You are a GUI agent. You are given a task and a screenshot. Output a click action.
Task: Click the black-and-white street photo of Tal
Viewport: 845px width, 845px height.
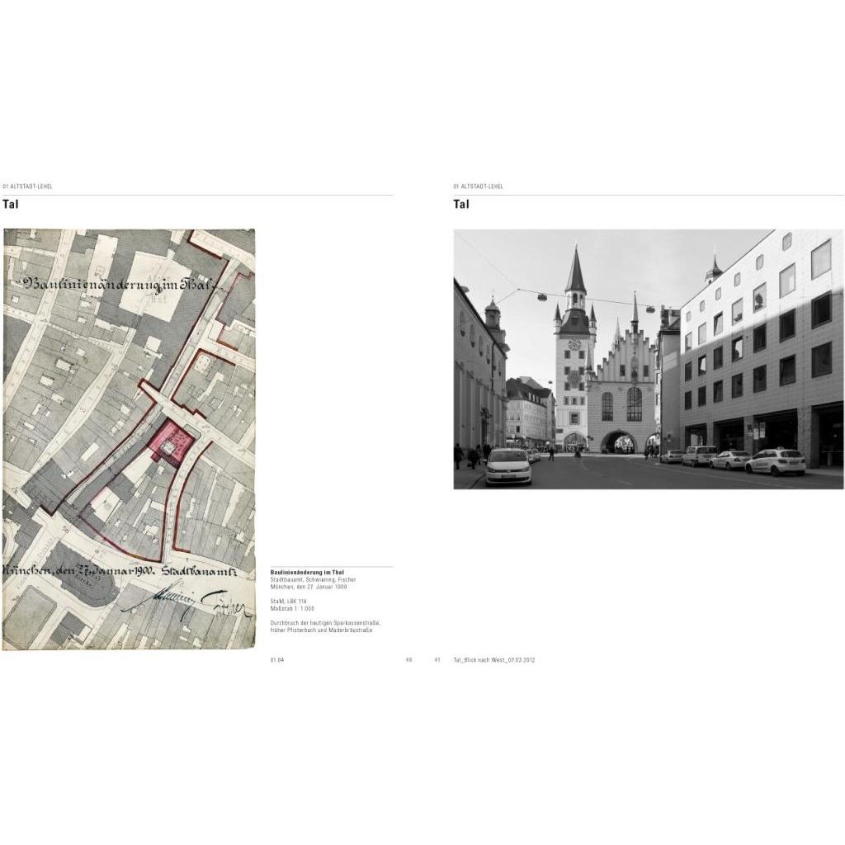tap(648, 359)
